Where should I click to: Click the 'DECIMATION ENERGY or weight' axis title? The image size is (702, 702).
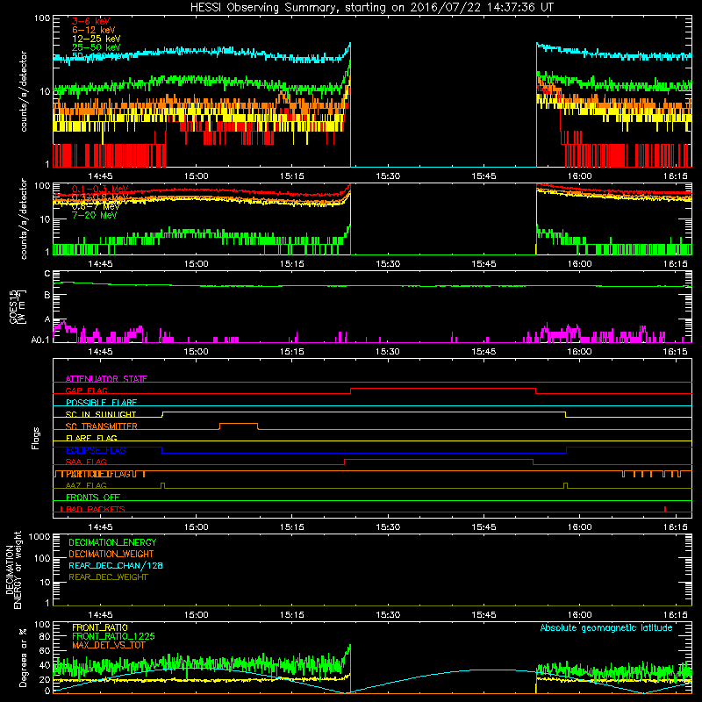(13, 570)
